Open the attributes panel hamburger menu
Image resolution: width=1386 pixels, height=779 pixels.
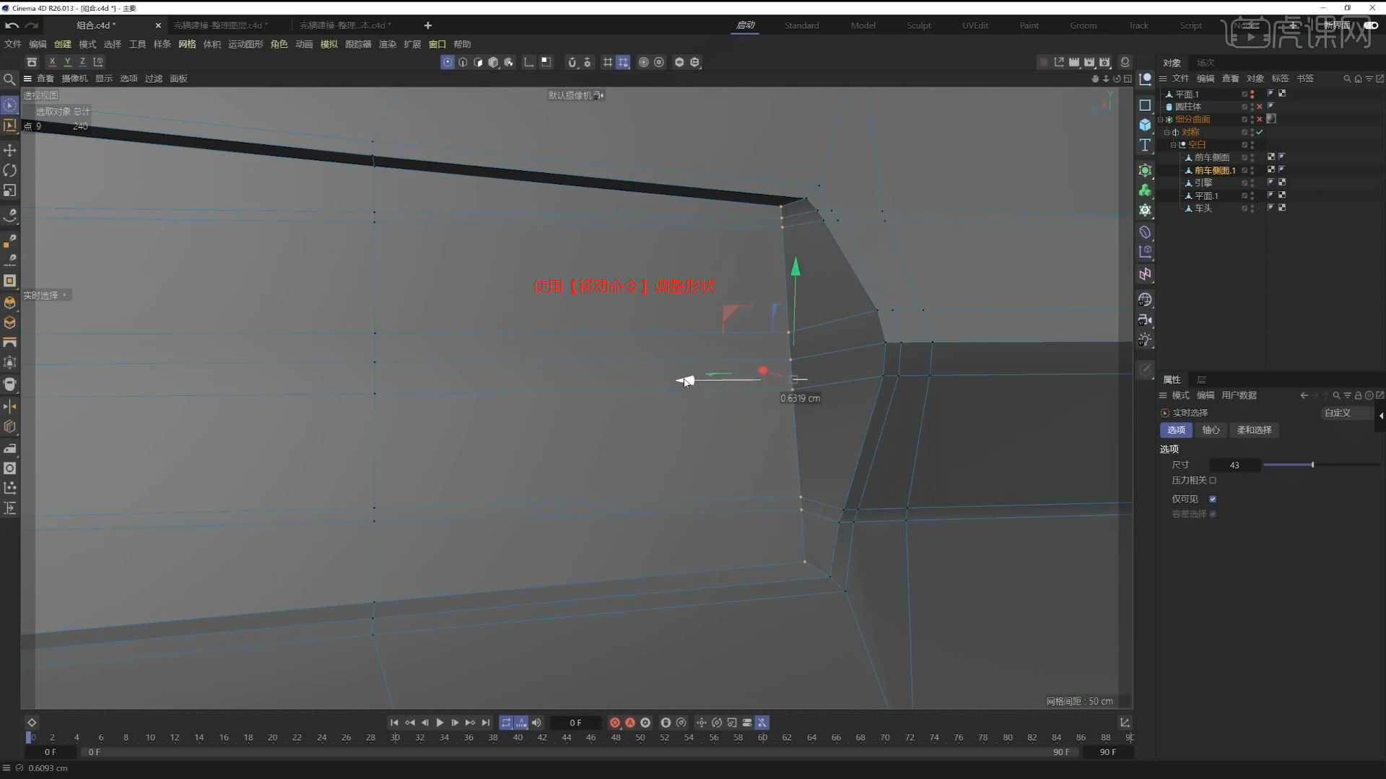1163,395
